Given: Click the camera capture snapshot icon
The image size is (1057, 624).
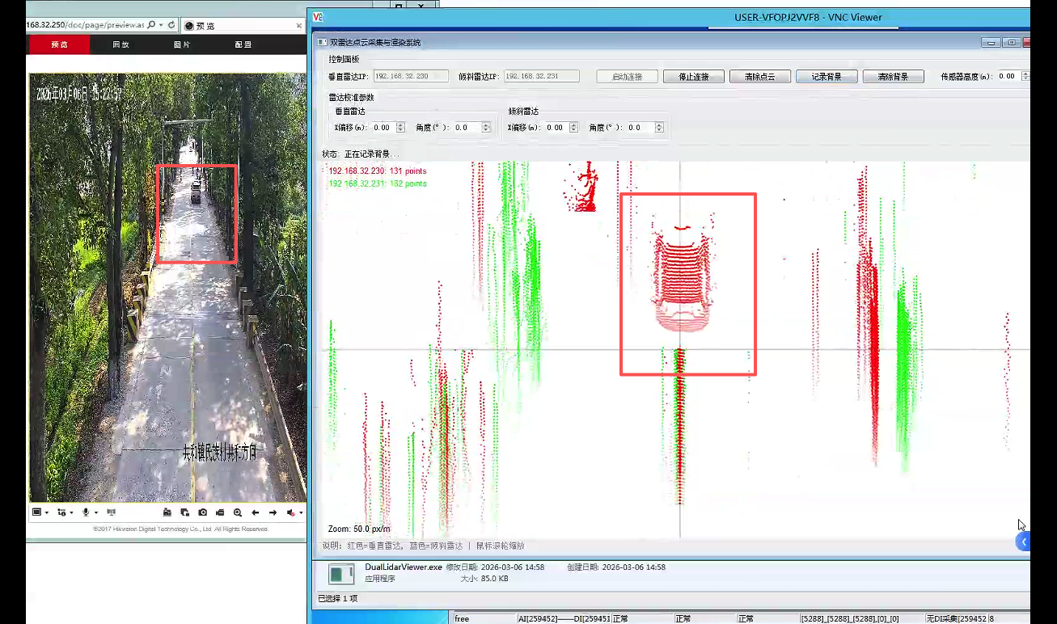Looking at the screenshot, I should [x=202, y=512].
